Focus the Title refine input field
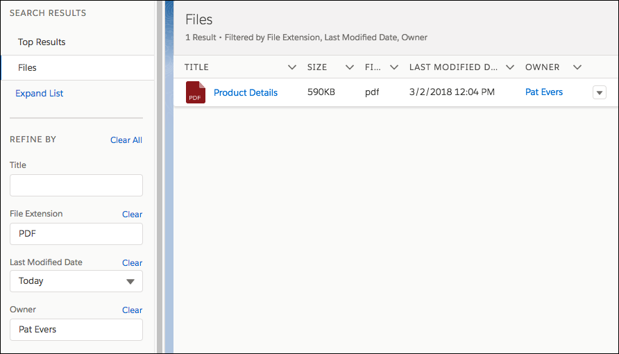 pyautogui.click(x=76, y=185)
